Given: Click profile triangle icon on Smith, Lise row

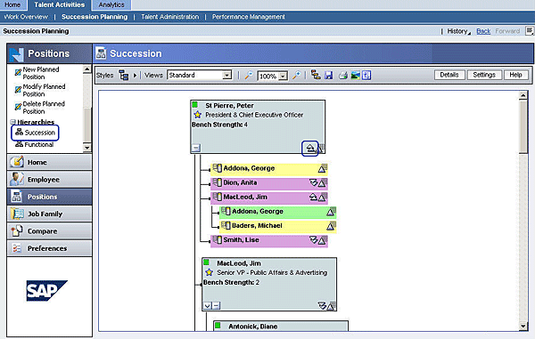Looking at the screenshot, I should [x=323, y=240].
